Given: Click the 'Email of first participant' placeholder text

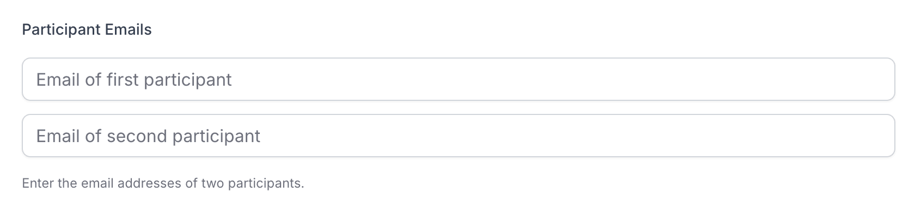Looking at the screenshot, I should 134,80.
